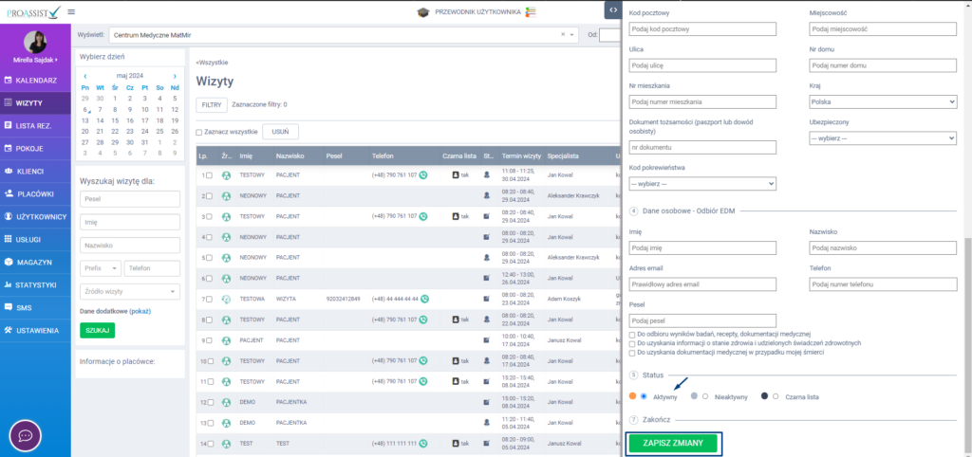
Task: Check the Zaznacz wszystkie checkbox
Action: click(199, 133)
